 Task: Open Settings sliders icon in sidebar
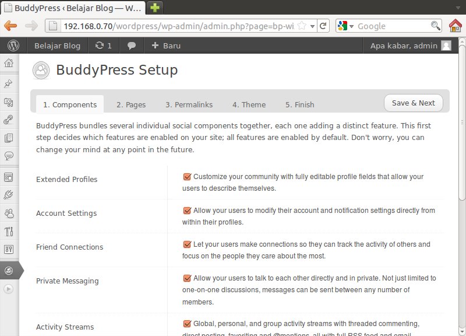pyautogui.click(x=8, y=249)
